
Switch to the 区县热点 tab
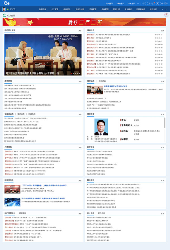point(32,114)
